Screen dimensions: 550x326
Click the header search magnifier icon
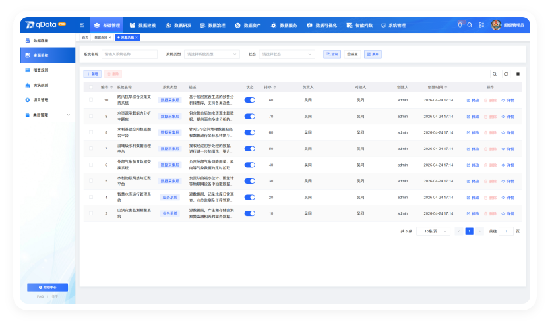pos(470,25)
